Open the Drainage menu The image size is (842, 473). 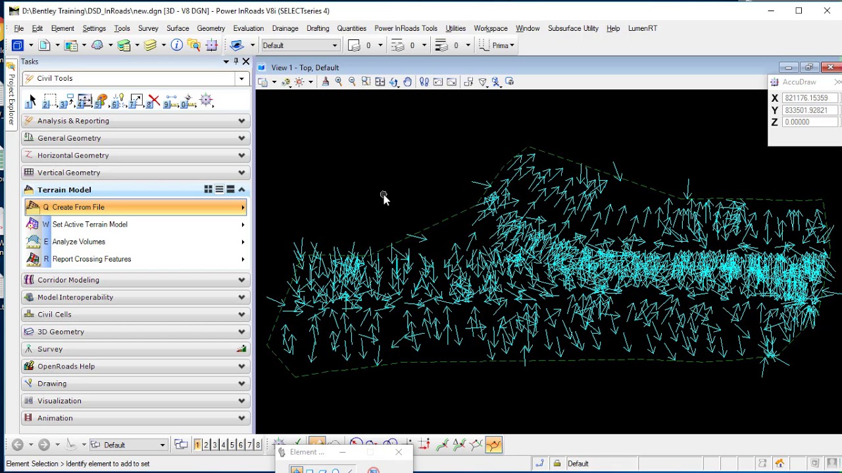click(x=285, y=28)
